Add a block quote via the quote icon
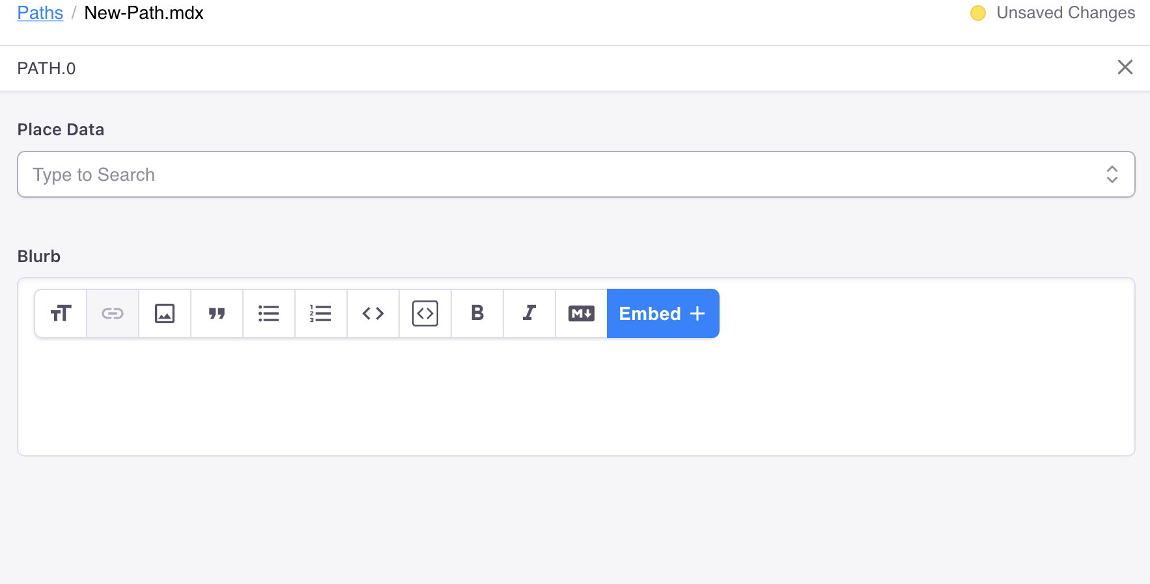Screen dimensions: 1150x584 217,313
